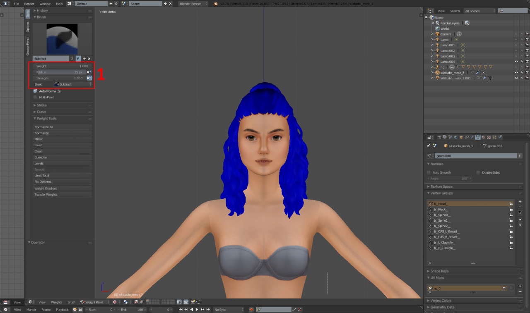Viewport: 530px width, 313px height.
Task: Click the magnifier icon in outliner search
Action: 501,11
